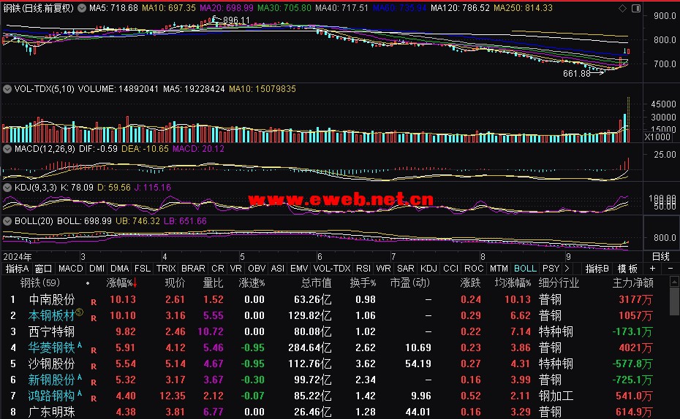The image size is (680, 419).
Task: Select the SAR indicator tab
Action: point(406,269)
